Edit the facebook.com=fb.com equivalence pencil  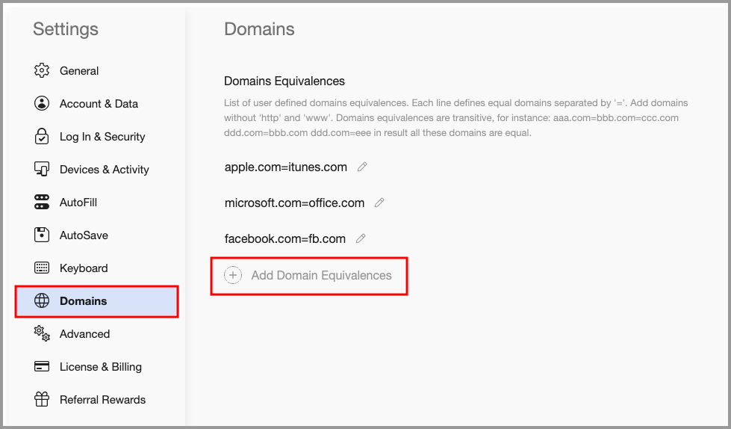pyautogui.click(x=361, y=238)
